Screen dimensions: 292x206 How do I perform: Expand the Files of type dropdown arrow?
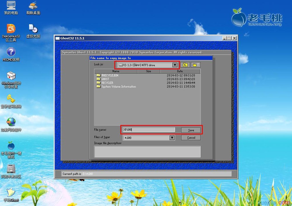pos(172,138)
